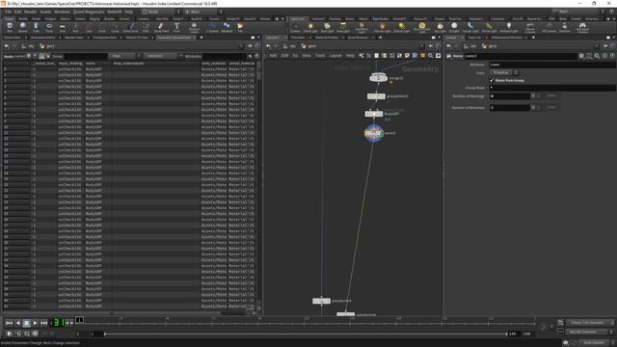Select the Platonic Solids shelf tool
The height and width of the screenshot is (347, 617).
tap(194, 28)
